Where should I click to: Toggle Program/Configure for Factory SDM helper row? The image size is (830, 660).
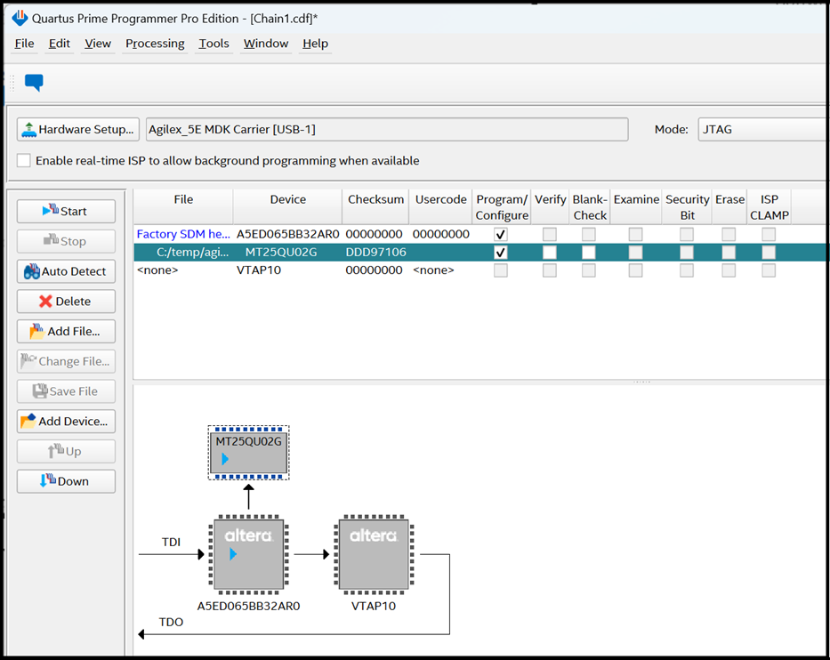click(x=501, y=235)
